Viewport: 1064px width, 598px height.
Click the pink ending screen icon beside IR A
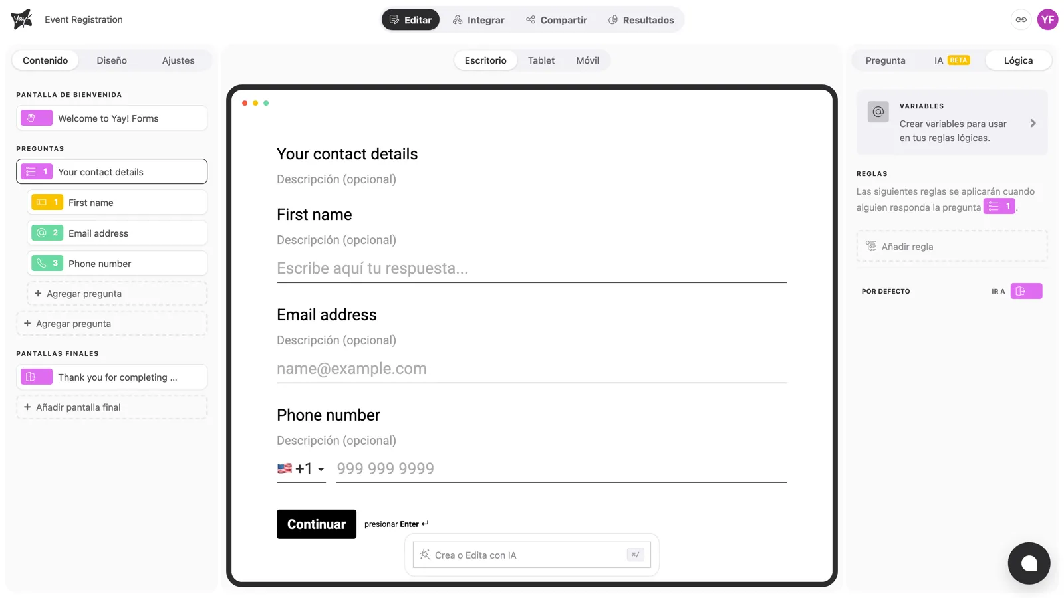(x=1026, y=291)
